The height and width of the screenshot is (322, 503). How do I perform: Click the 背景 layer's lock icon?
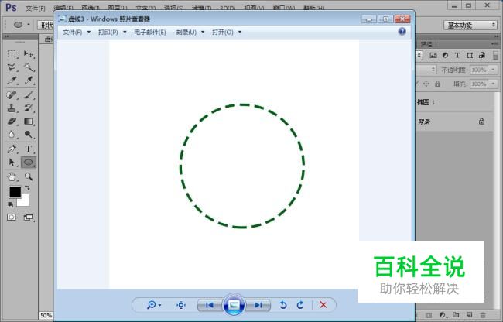(x=481, y=122)
